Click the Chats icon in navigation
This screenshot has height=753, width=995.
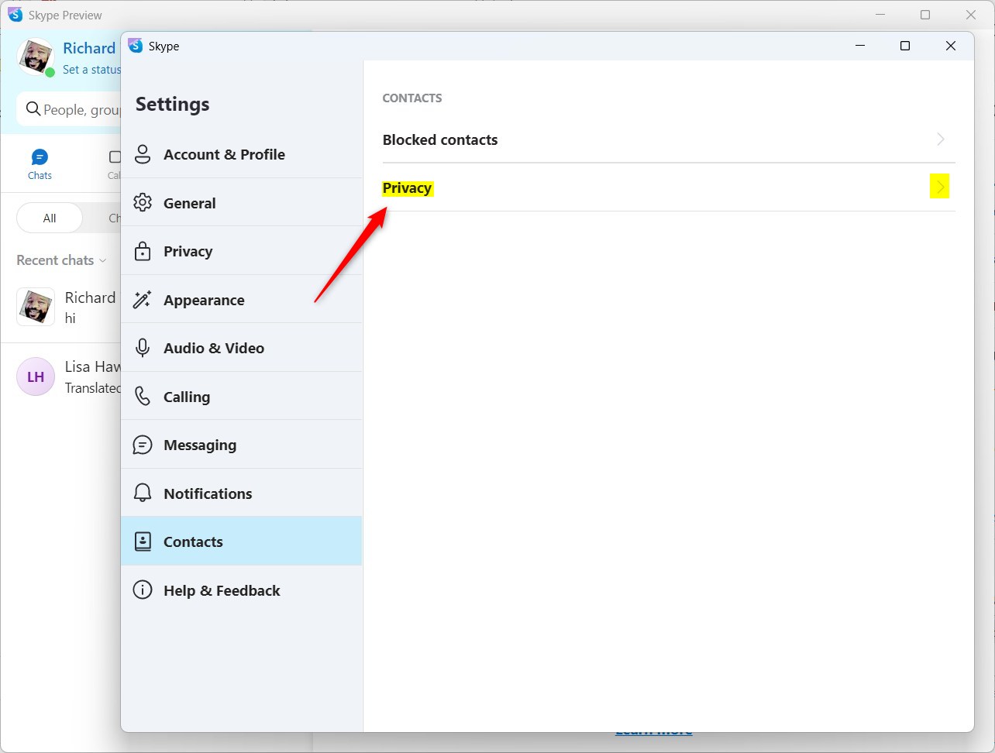click(40, 156)
